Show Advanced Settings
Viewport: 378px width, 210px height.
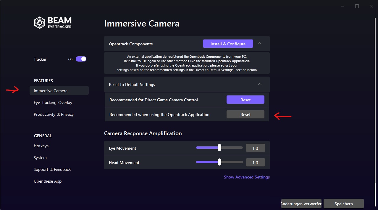point(247,177)
